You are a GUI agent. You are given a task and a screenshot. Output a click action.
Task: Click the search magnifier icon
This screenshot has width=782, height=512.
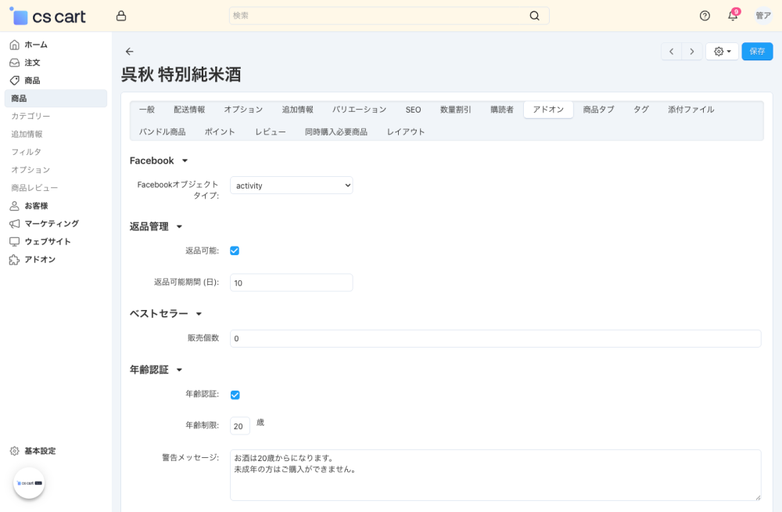(535, 16)
